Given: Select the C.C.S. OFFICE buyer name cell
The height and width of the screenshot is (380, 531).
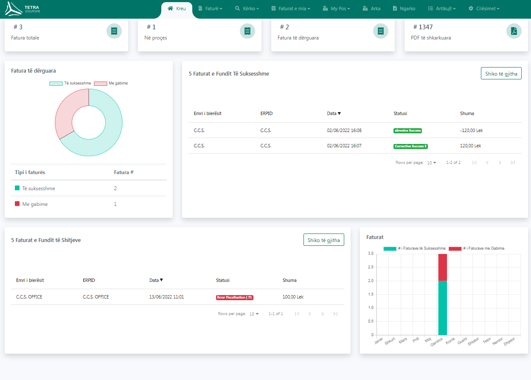Looking at the screenshot, I should tap(29, 297).
